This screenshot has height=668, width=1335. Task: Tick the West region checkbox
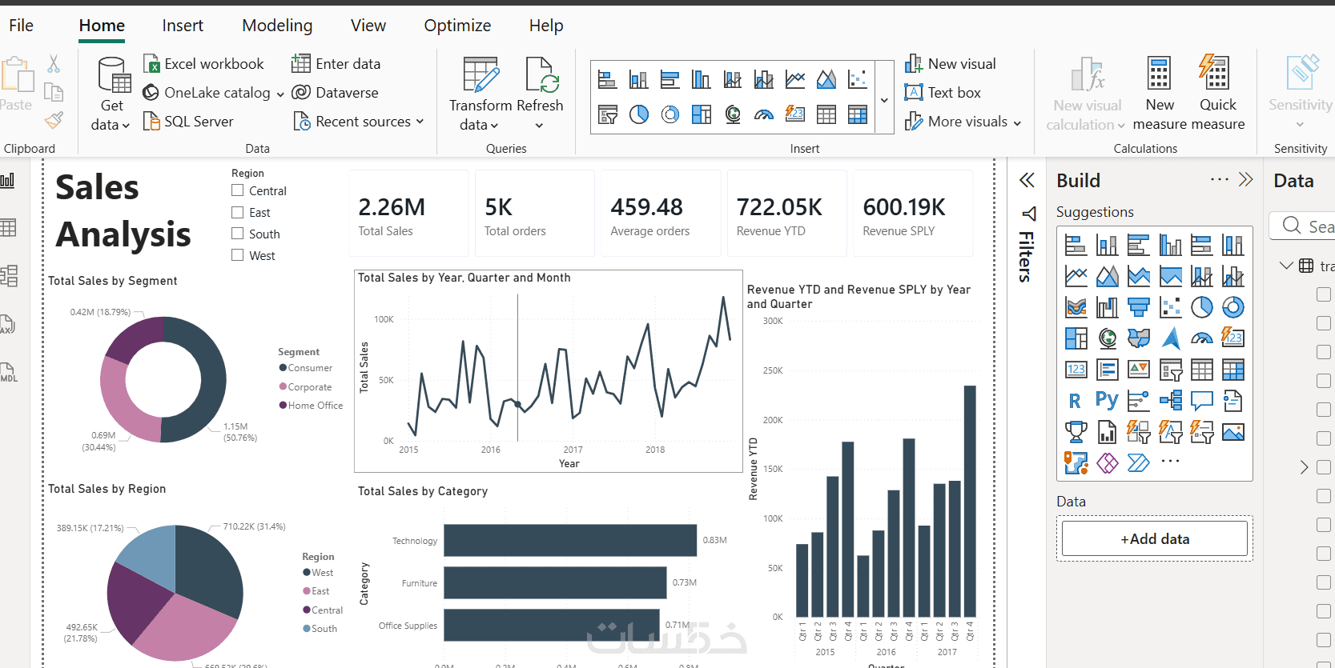(x=237, y=255)
